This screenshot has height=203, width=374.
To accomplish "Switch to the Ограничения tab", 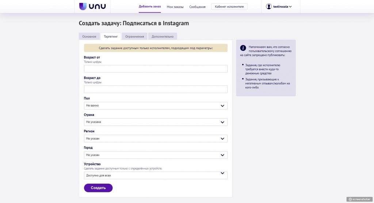I will 134,37.
